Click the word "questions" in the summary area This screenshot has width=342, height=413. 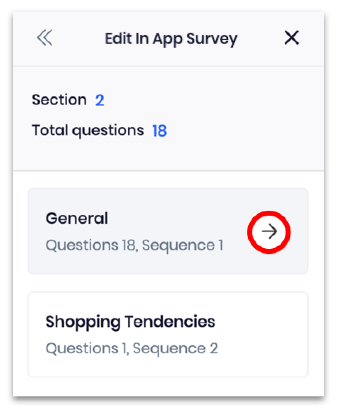[x=108, y=131]
